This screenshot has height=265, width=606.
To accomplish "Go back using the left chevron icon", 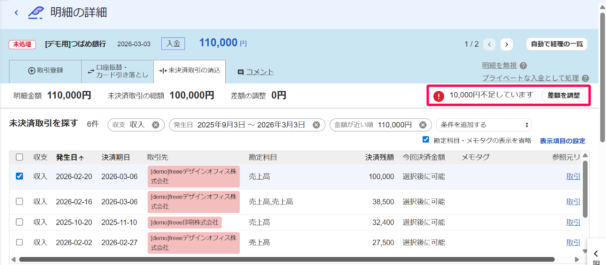I will pos(16,12).
